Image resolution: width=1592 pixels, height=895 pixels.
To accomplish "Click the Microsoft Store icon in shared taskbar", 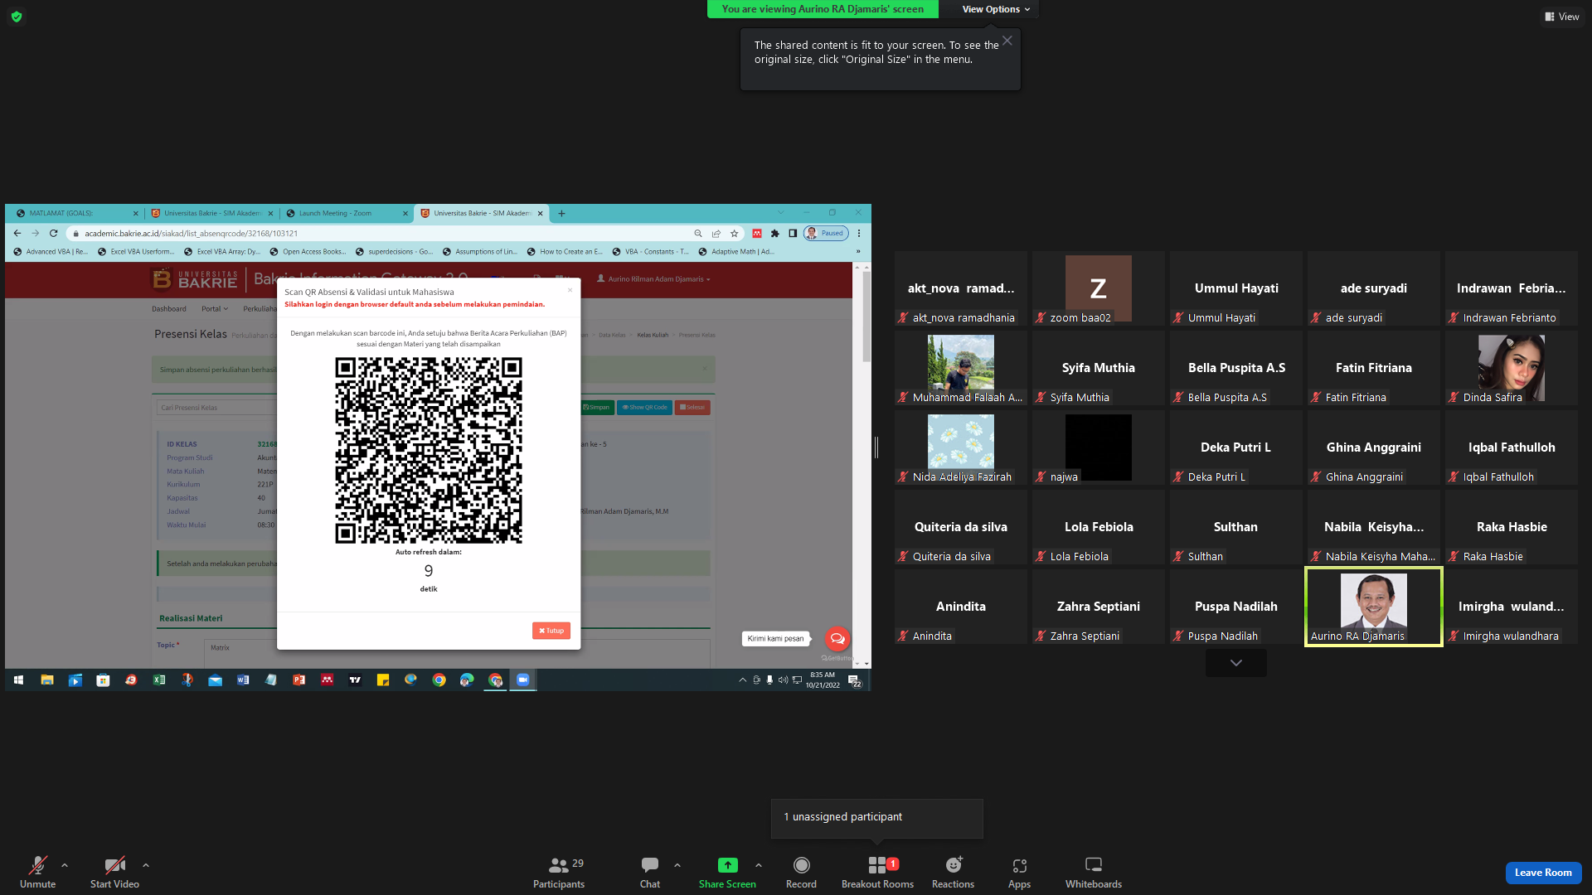I will click(x=103, y=680).
